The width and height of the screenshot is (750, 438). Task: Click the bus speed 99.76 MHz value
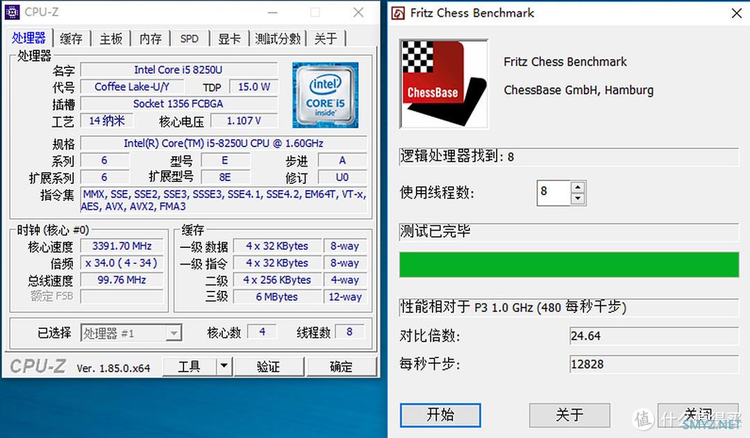click(x=122, y=280)
